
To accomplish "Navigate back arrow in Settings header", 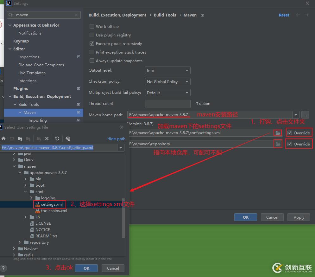I will click(298, 15).
